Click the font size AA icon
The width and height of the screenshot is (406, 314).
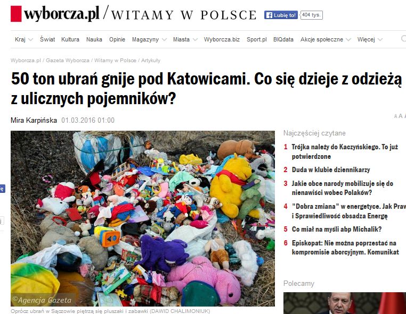400,116
